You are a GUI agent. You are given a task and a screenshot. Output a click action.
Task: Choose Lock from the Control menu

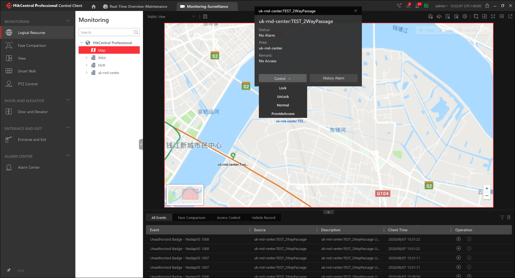coord(283,88)
